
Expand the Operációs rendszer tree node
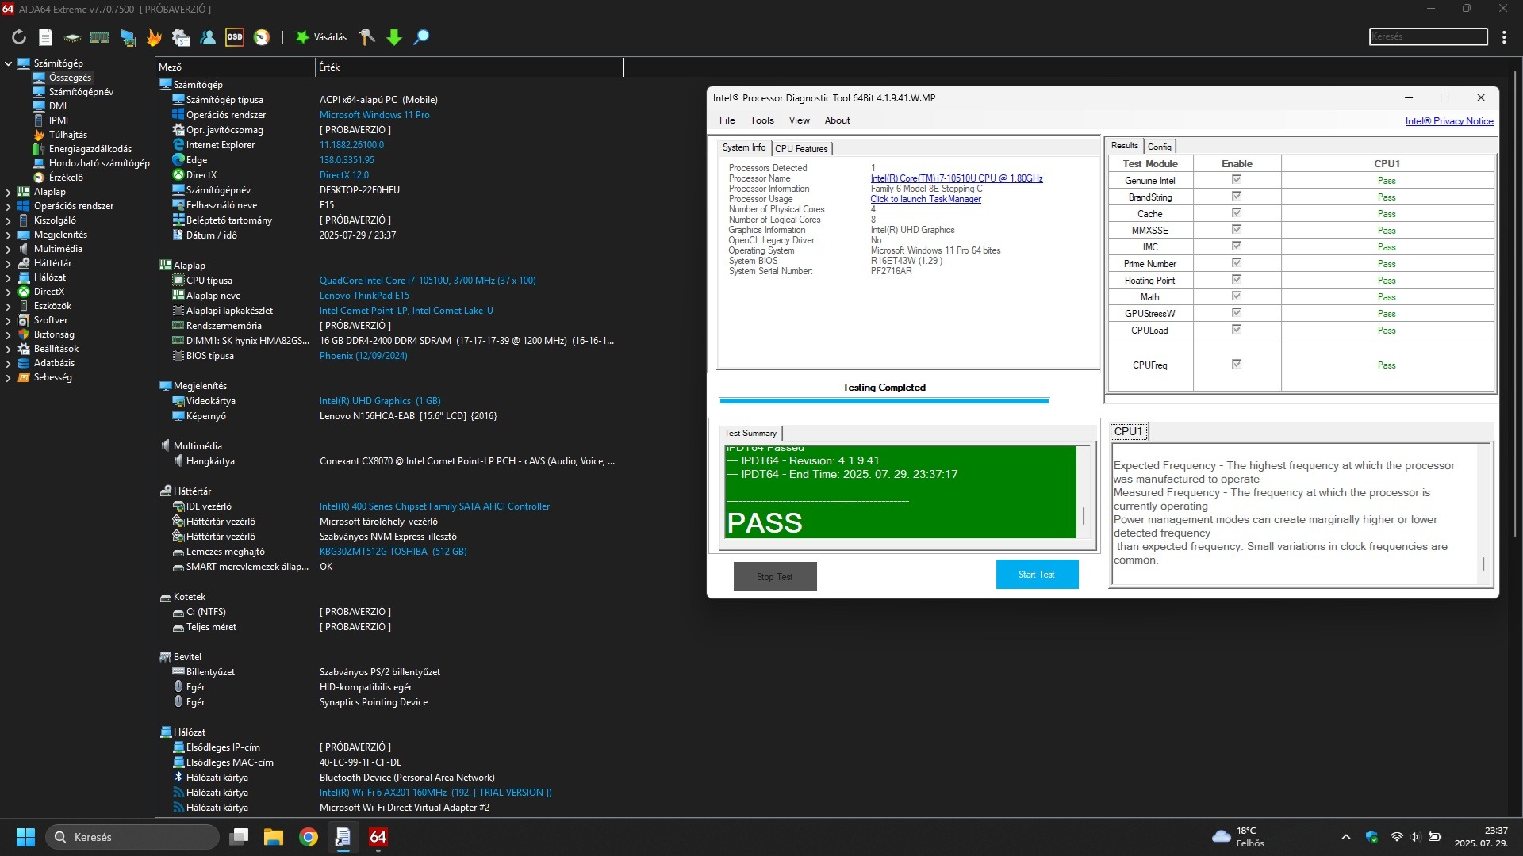click(9, 206)
